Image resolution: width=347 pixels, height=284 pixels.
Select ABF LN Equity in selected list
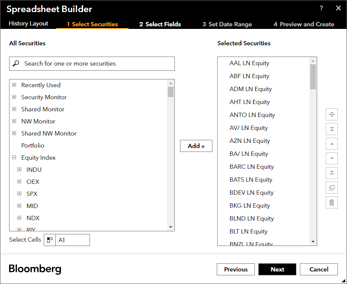[249, 76]
